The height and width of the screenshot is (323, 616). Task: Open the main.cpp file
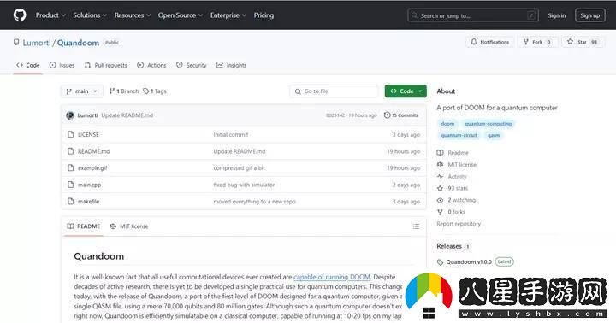coord(89,185)
